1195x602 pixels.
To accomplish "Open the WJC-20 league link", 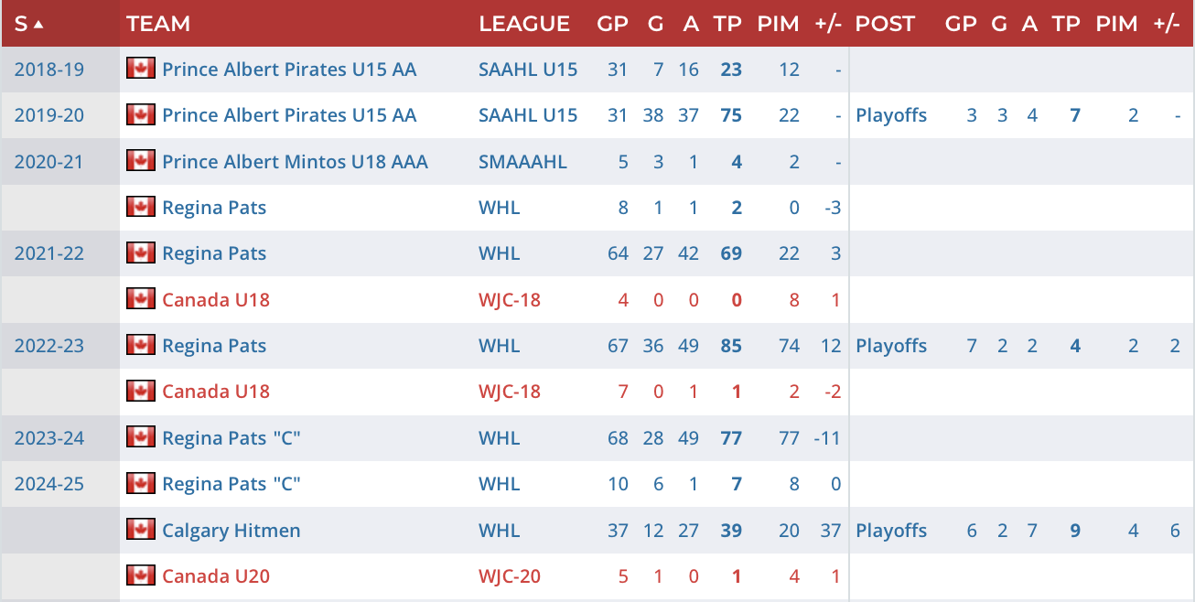I will coord(510,576).
